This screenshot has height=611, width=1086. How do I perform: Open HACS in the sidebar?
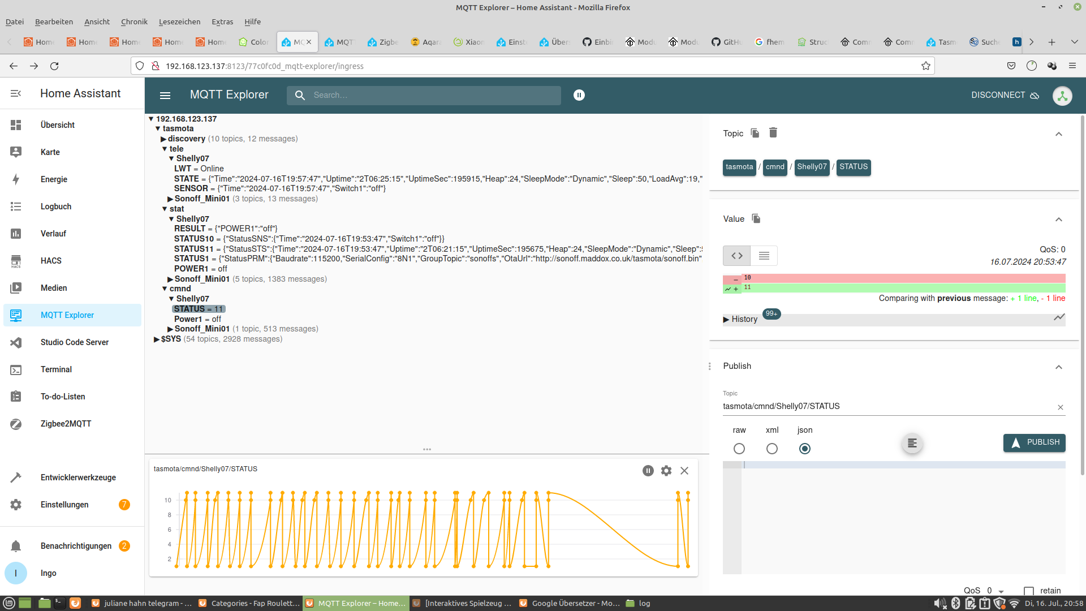pyautogui.click(x=72, y=261)
